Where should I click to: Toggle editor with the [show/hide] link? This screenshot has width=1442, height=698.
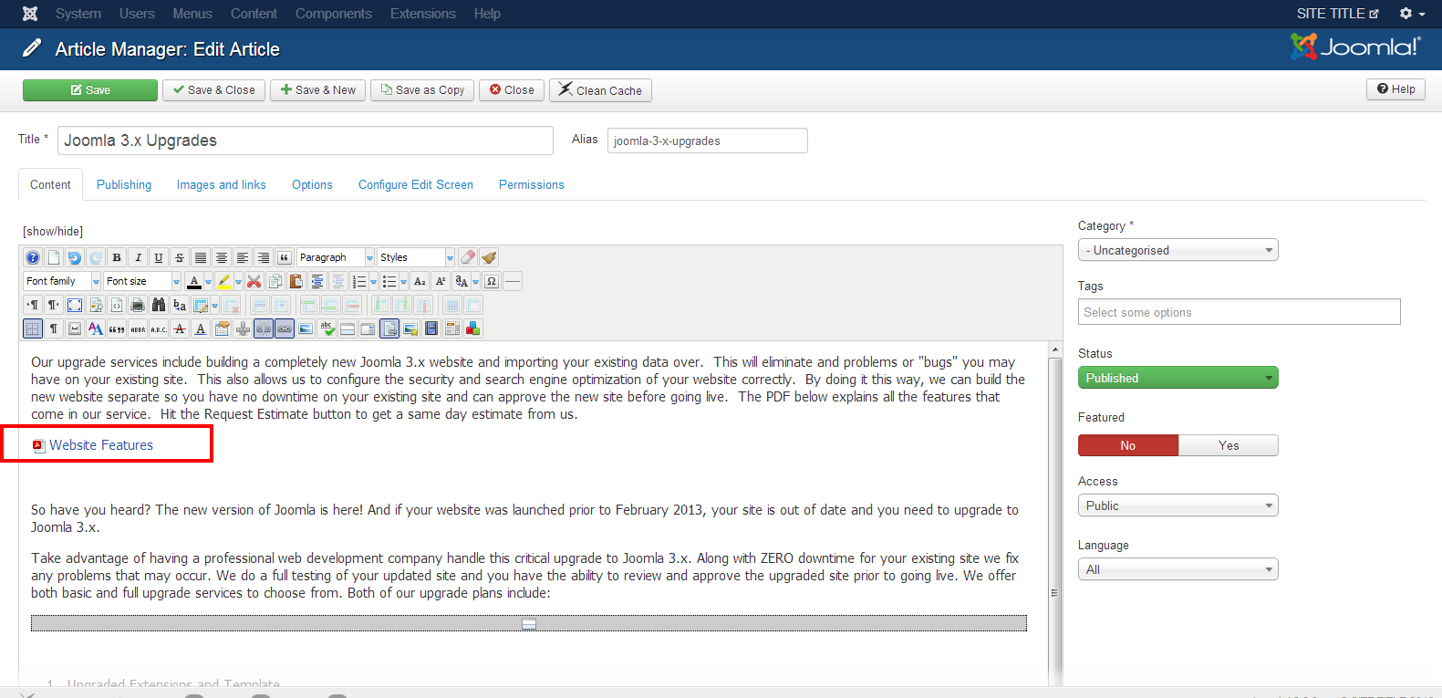coord(53,231)
